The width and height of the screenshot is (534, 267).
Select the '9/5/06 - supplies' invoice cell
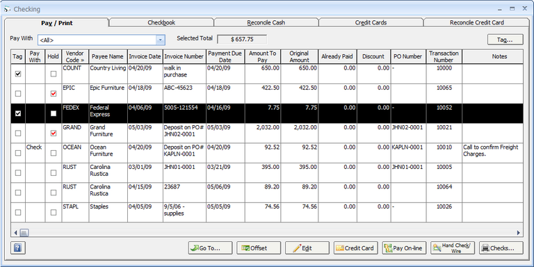(184, 212)
